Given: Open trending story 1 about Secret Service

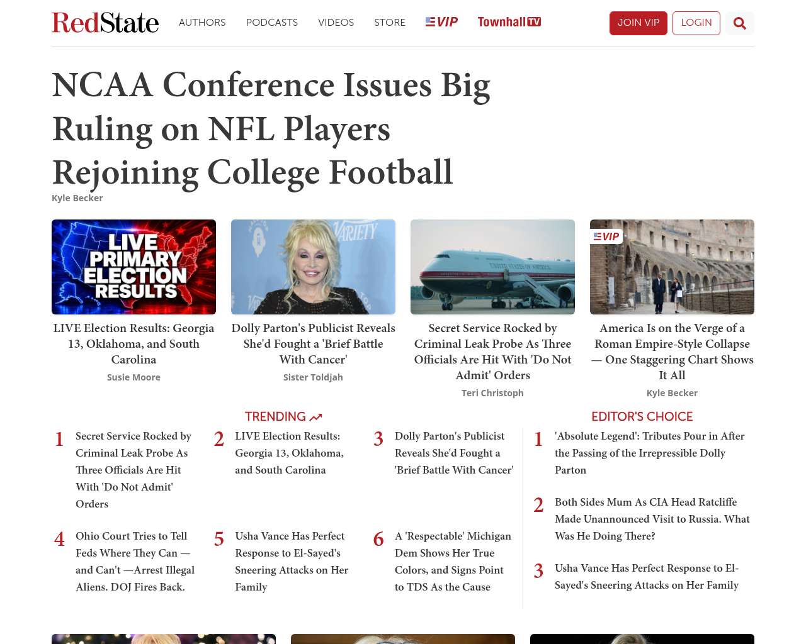Looking at the screenshot, I should coord(134,470).
